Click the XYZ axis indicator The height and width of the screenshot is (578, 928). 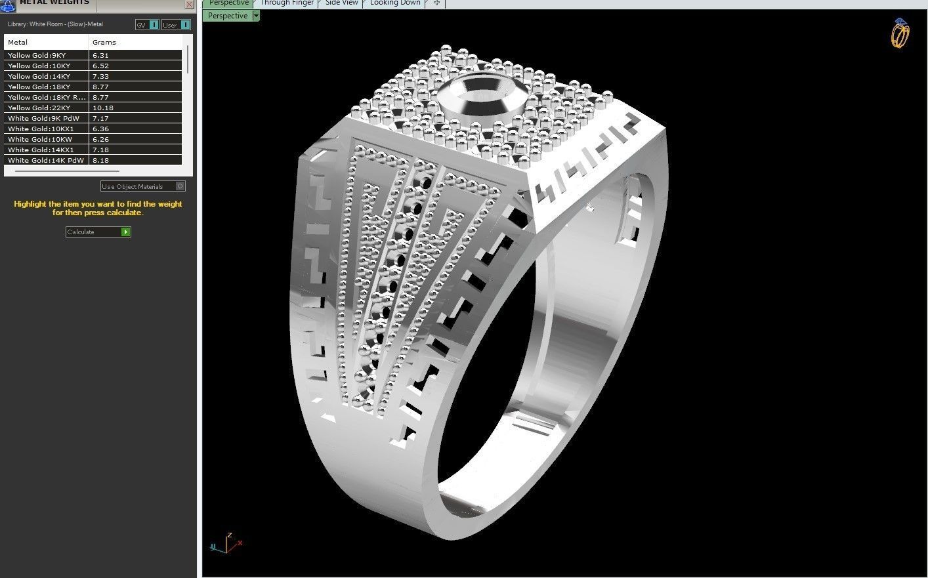226,543
